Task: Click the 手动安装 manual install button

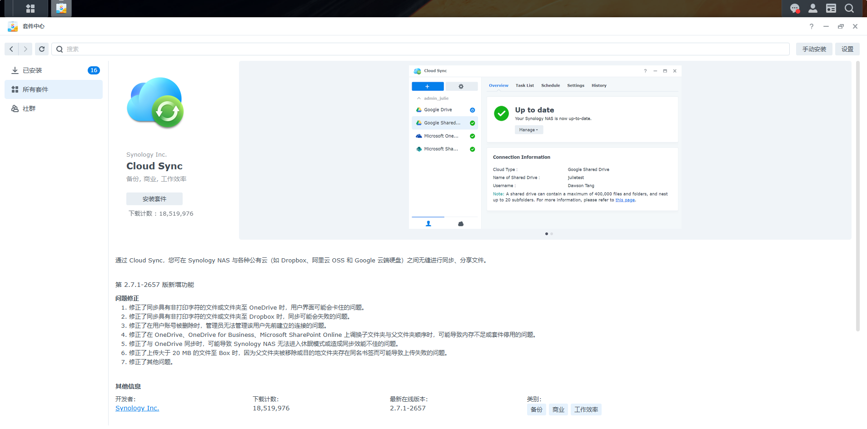Action: pyautogui.click(x=814, y=49)
